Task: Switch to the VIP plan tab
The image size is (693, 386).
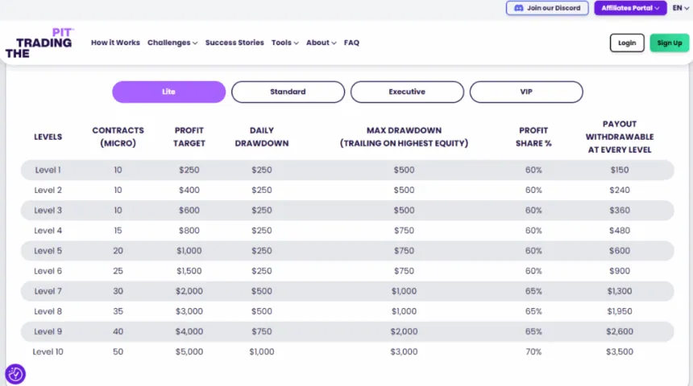Action: [x=525, y=92]
